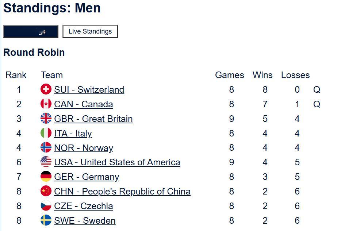
Task: Select the dark highlighted standings tab
Action: coord(31,31)
